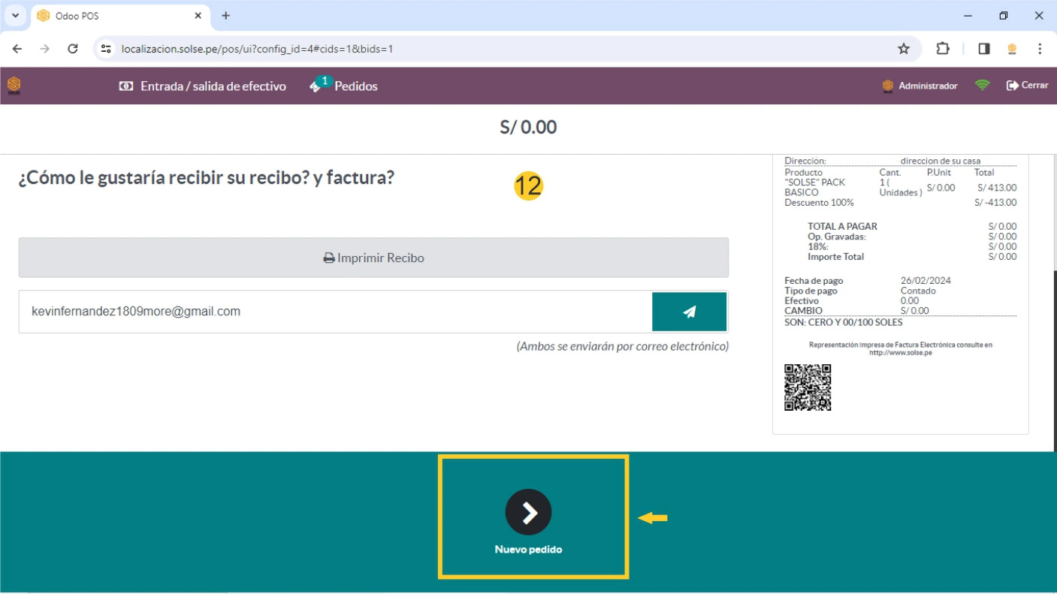
Task: Open browser extensions puzzle icon
Action: (943, 49)
